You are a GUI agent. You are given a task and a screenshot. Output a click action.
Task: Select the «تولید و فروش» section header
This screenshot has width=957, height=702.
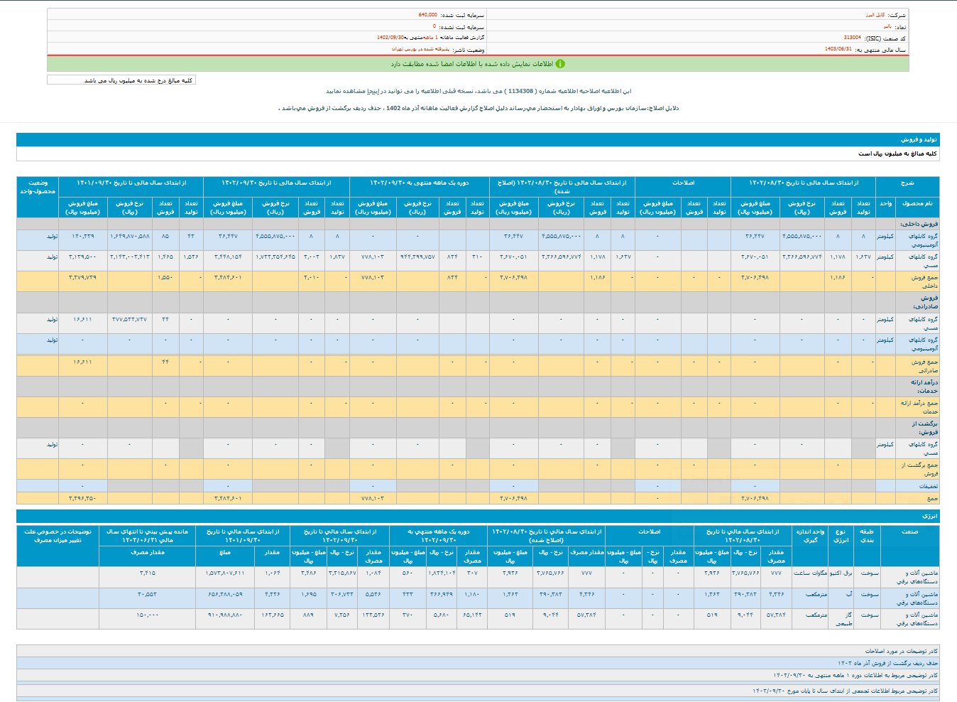point(919,140)
